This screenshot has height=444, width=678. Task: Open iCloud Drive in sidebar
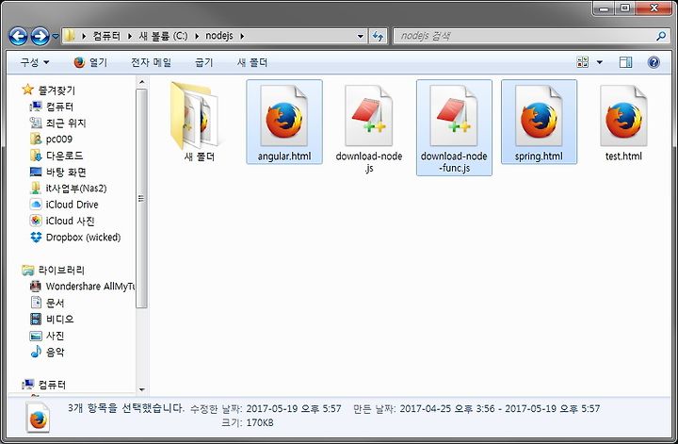point(72,205)
